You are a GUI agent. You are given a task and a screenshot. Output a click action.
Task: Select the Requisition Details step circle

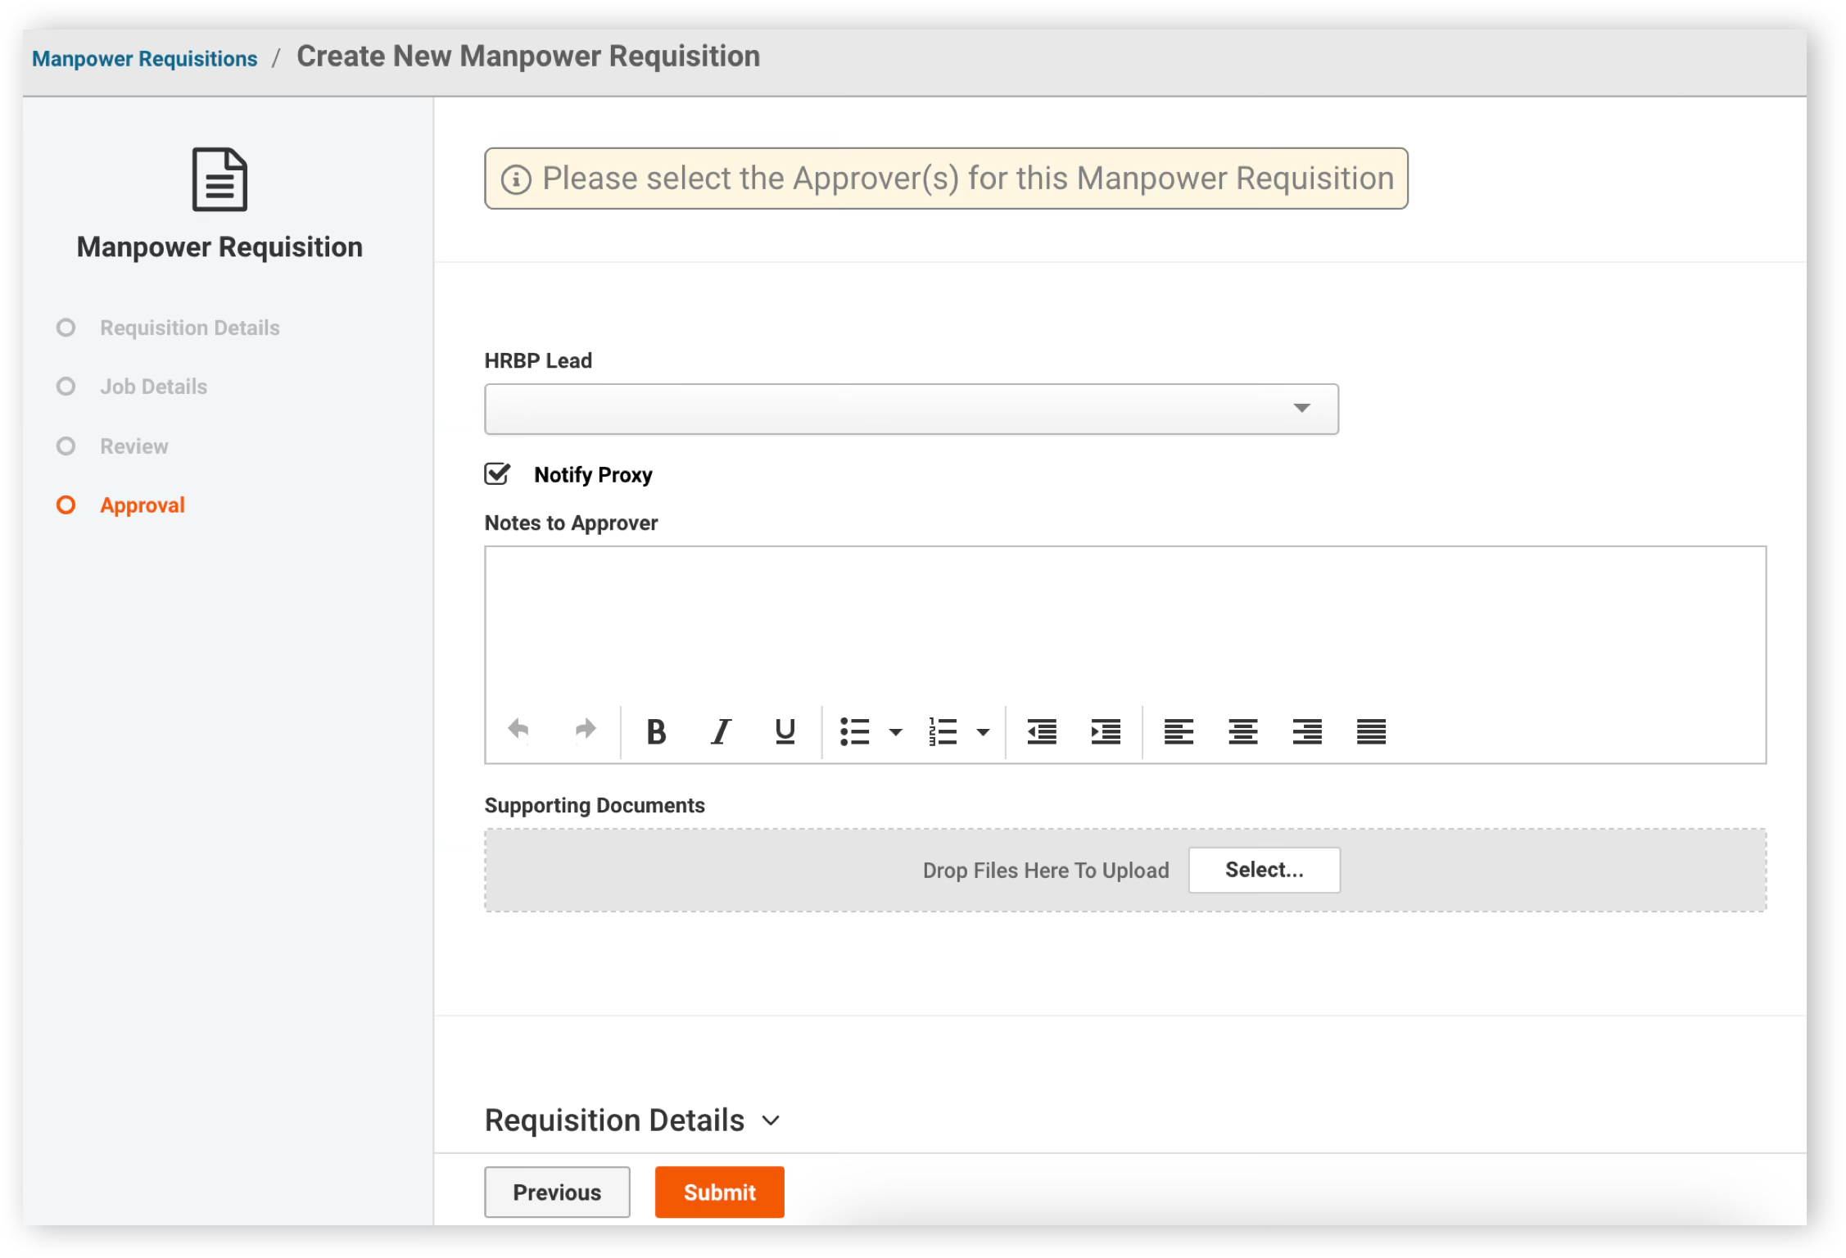(x=66, y=328)
